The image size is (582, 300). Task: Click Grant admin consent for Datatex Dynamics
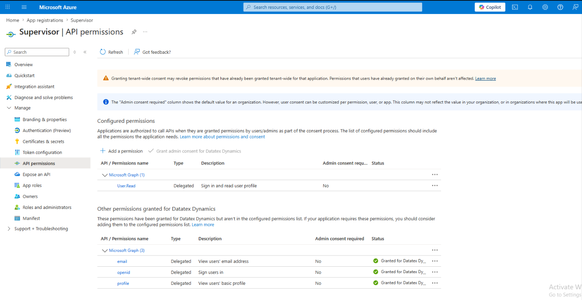[x=195, y=151]
